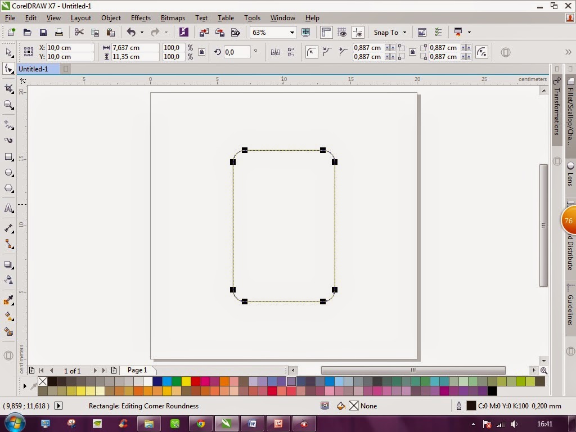Select the Color Eyedropper tool
The image size is (576, 432).
click(x=9, y=300)
